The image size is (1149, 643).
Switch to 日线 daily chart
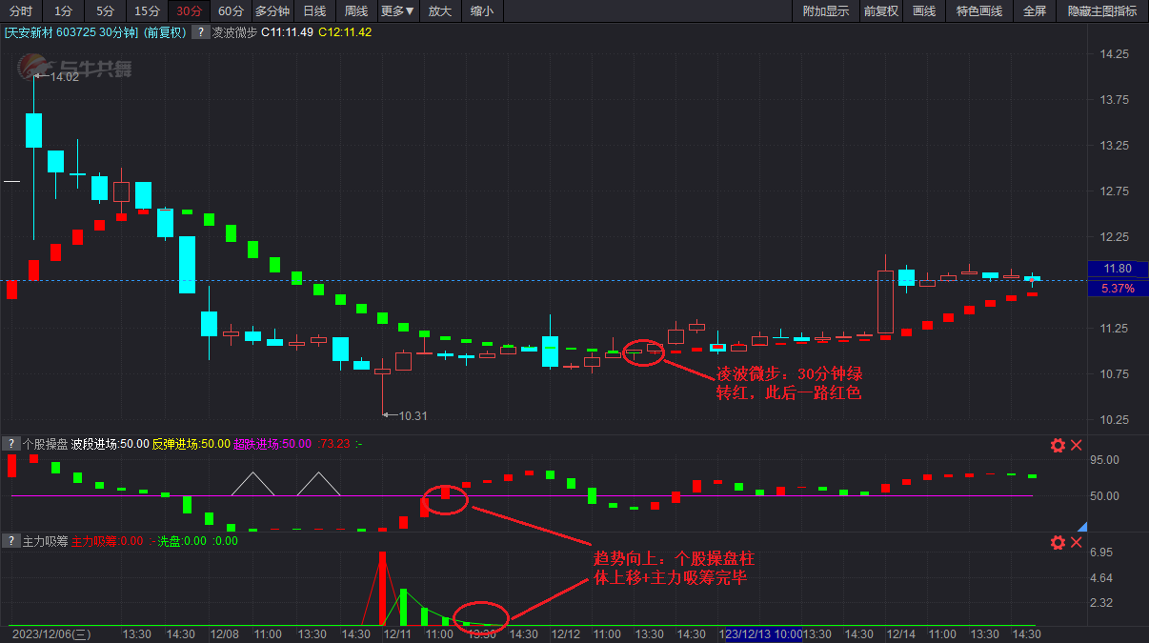click(314, 11)
